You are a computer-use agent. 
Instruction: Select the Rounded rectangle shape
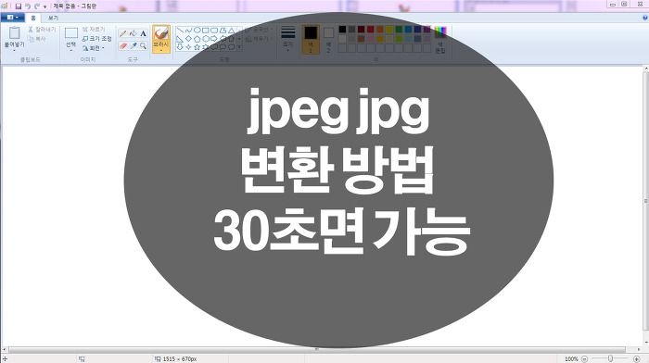tap(214, 31)
